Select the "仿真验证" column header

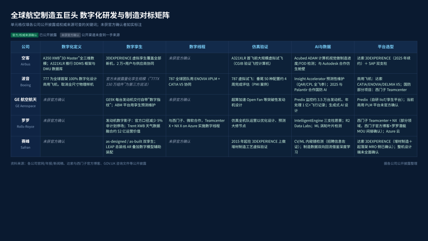point(260,47)
